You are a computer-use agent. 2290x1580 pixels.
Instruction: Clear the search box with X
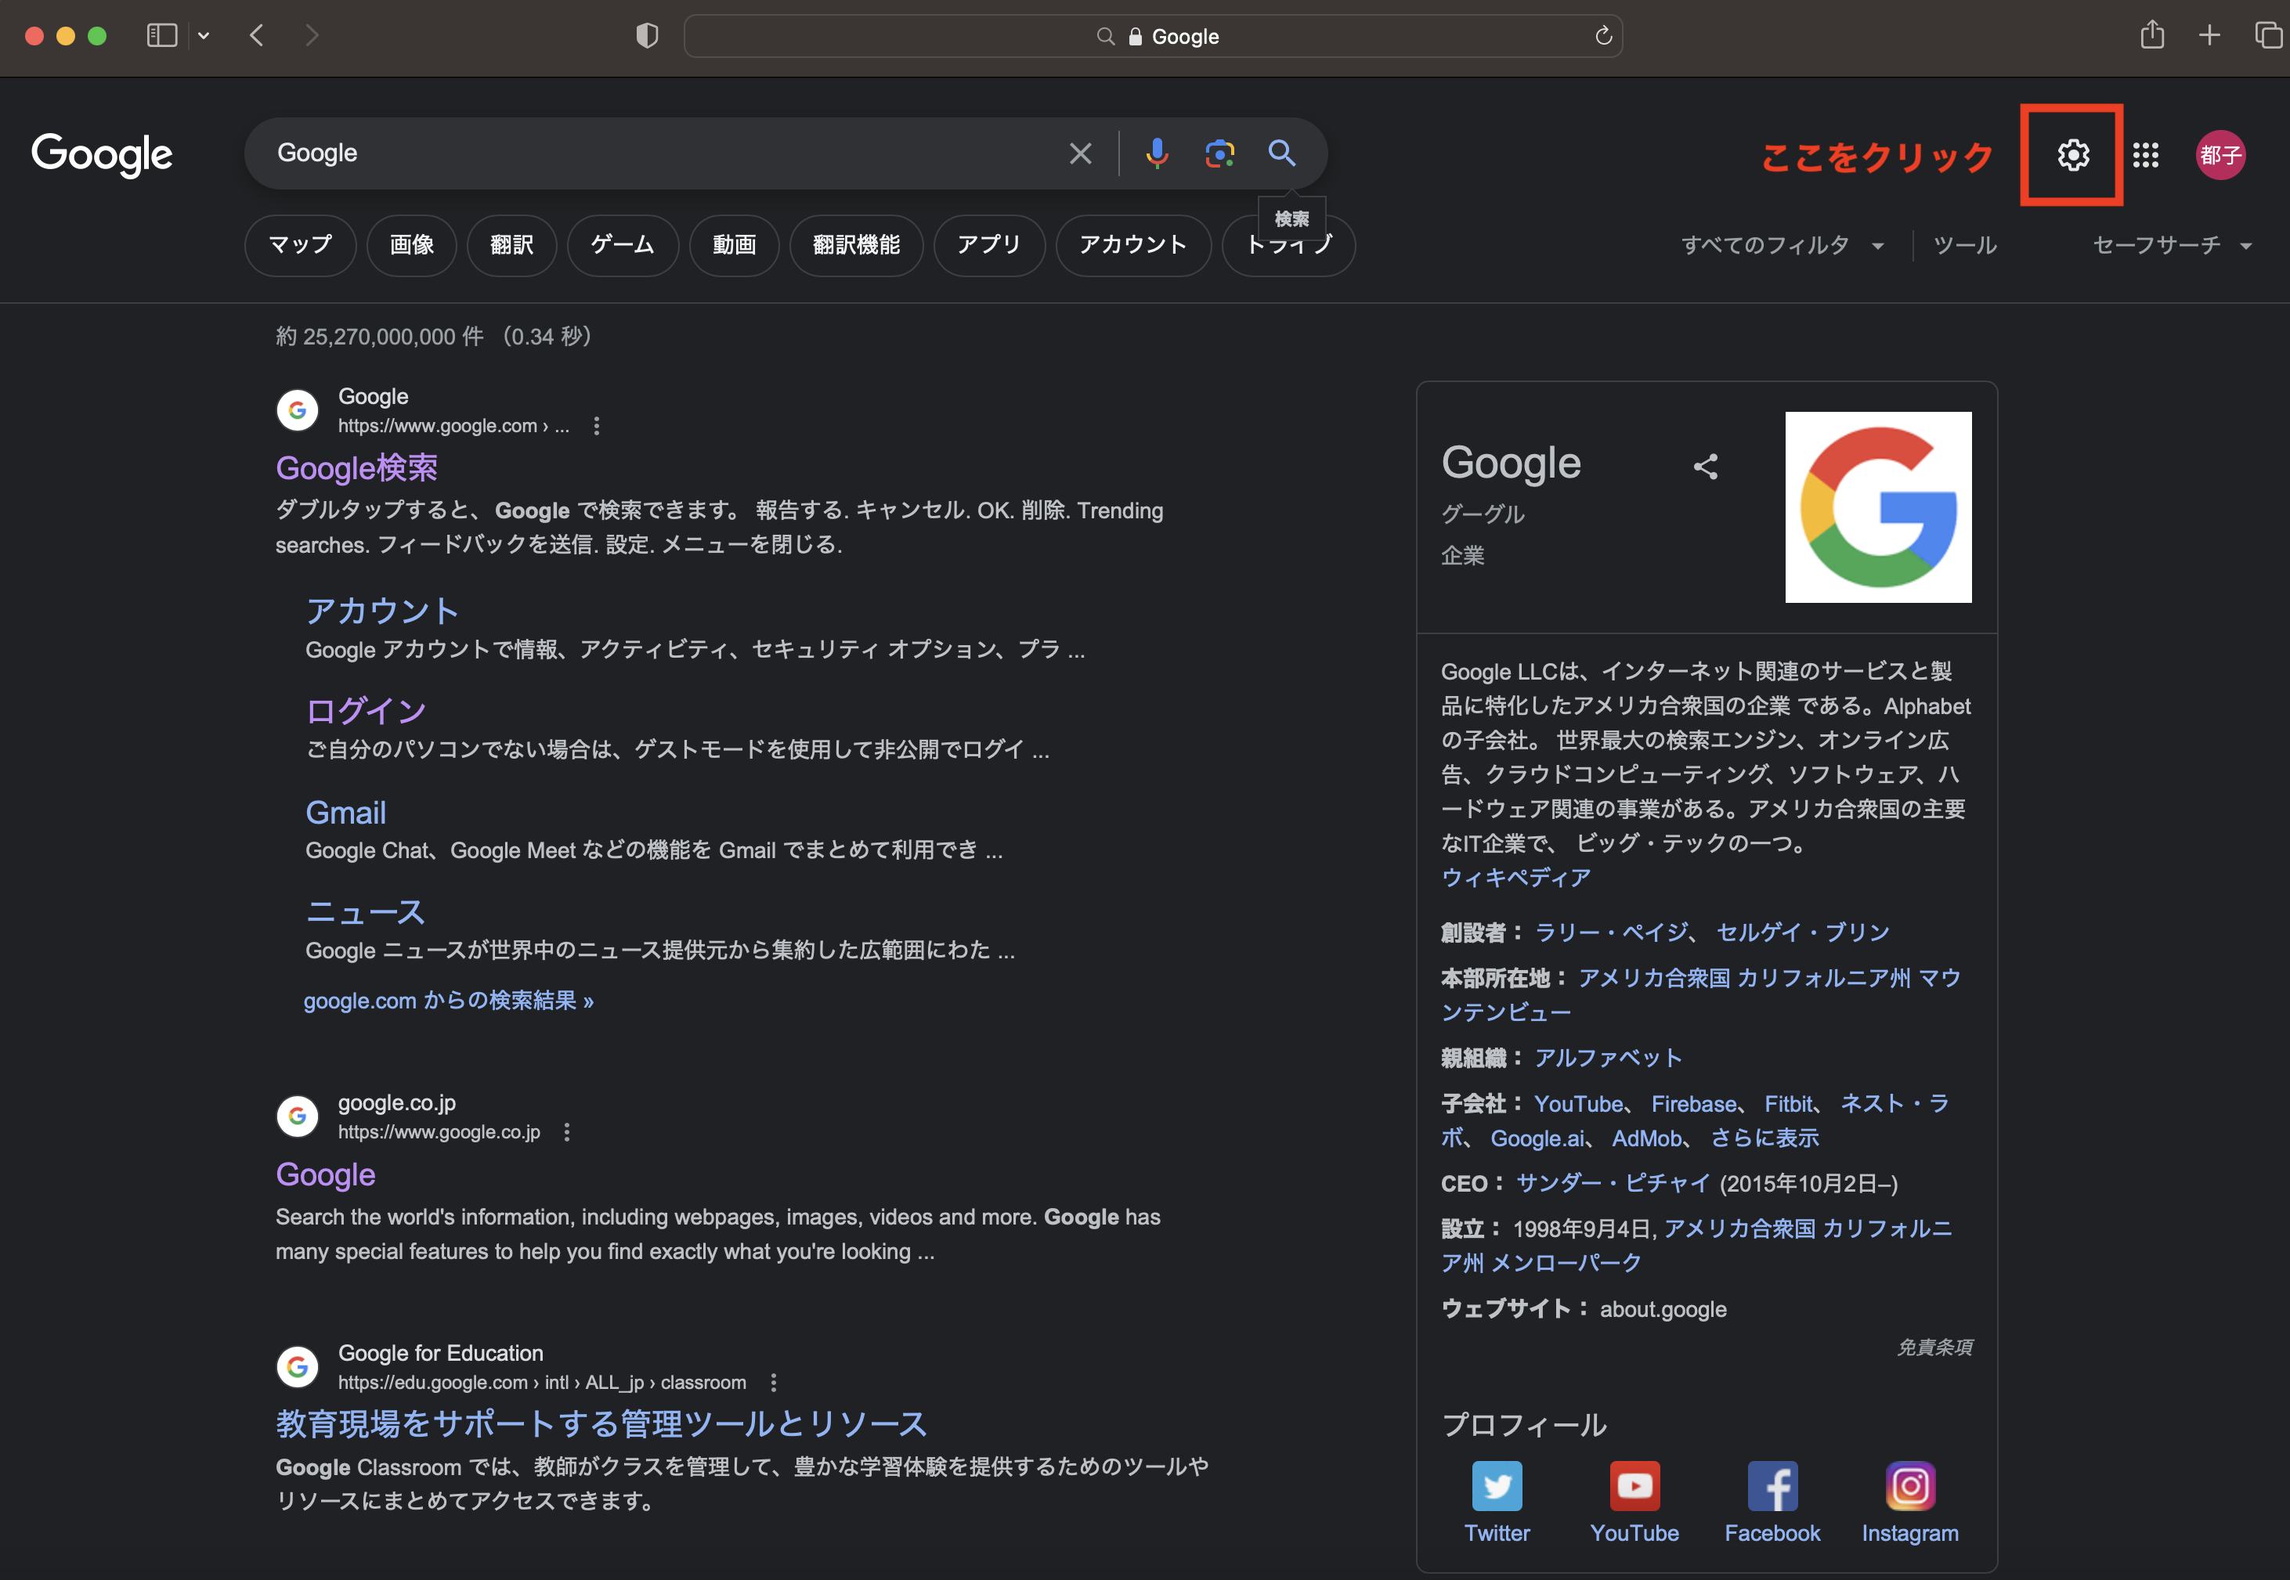[1080, 153]
